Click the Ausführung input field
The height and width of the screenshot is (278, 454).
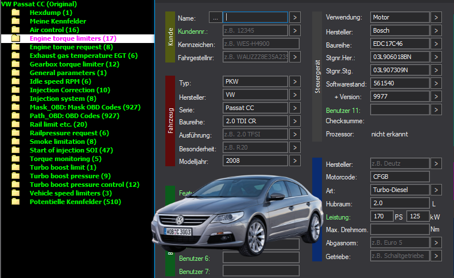coord(255,134)
